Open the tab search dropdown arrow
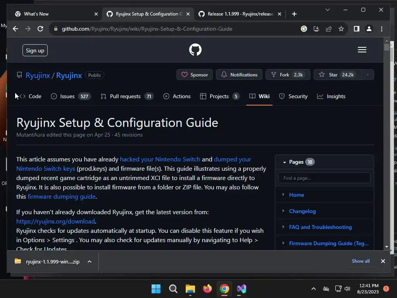Screen dimensions: 397x298 pyautogui.click(x=327, y=10)
